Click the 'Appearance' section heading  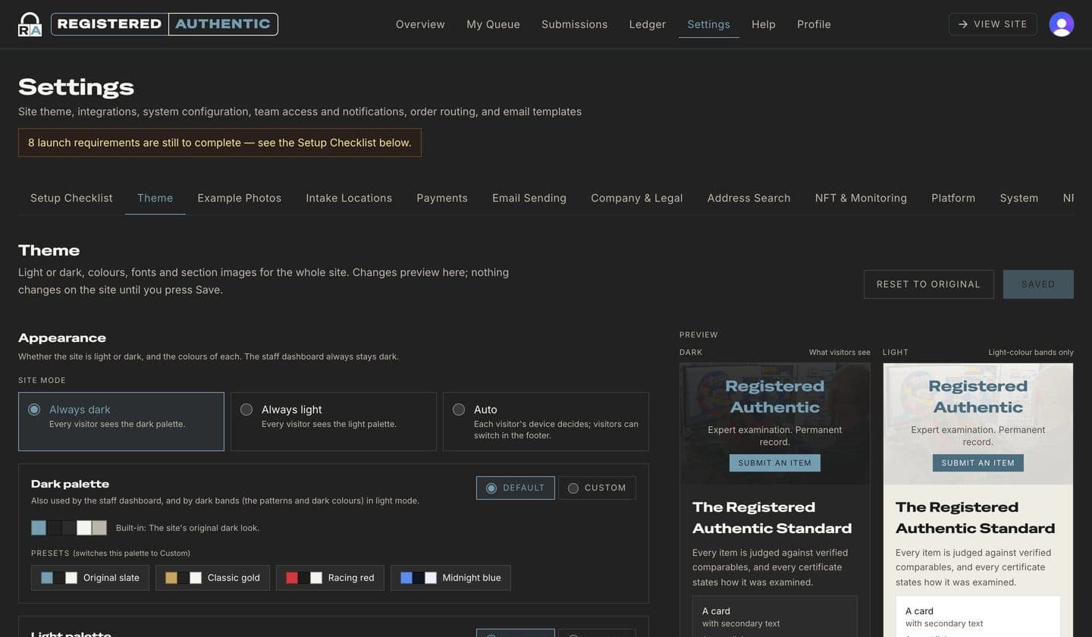(62, 338)
